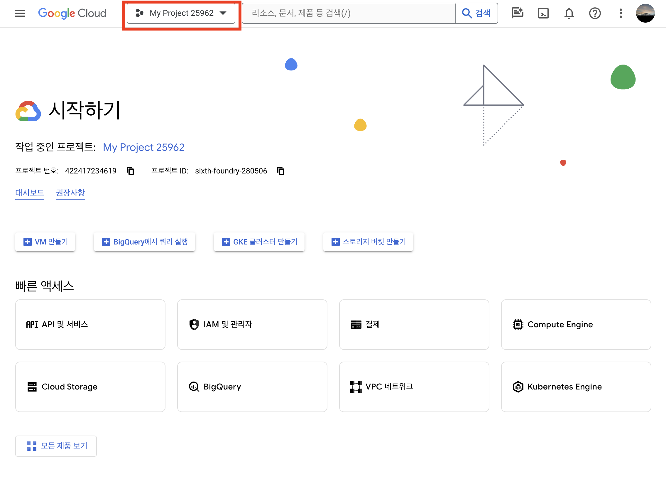Click 모든 제품 보기 button

(56, 446)
